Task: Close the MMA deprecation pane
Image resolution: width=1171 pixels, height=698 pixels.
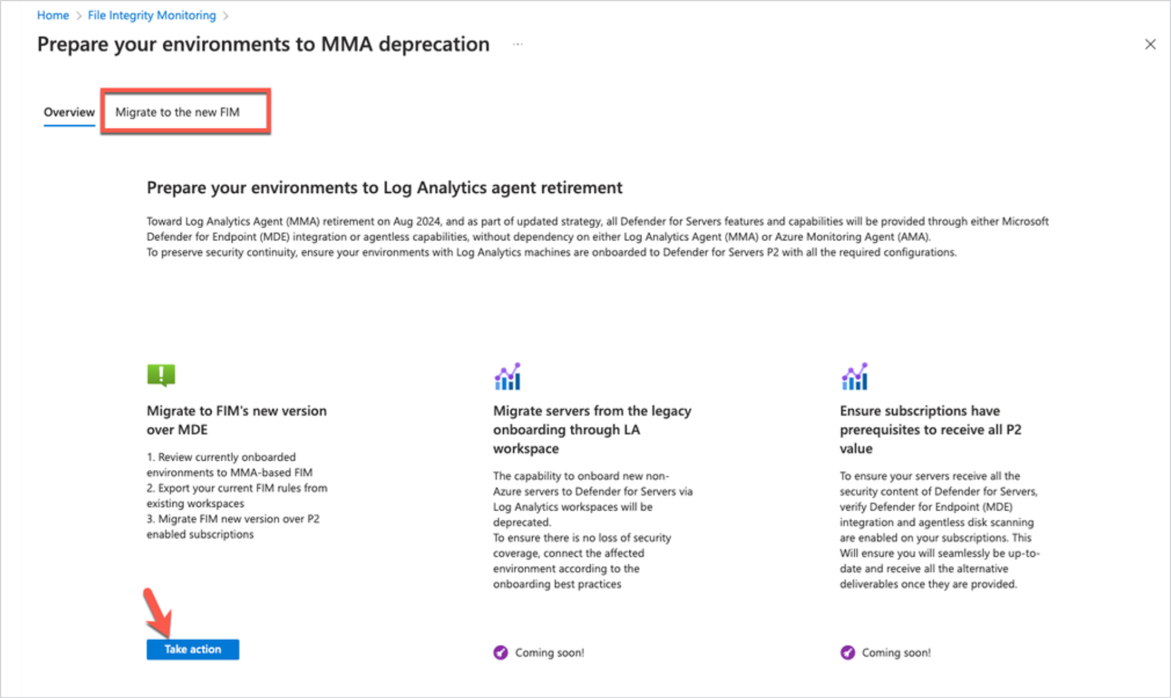Action: click(1149, 44)
